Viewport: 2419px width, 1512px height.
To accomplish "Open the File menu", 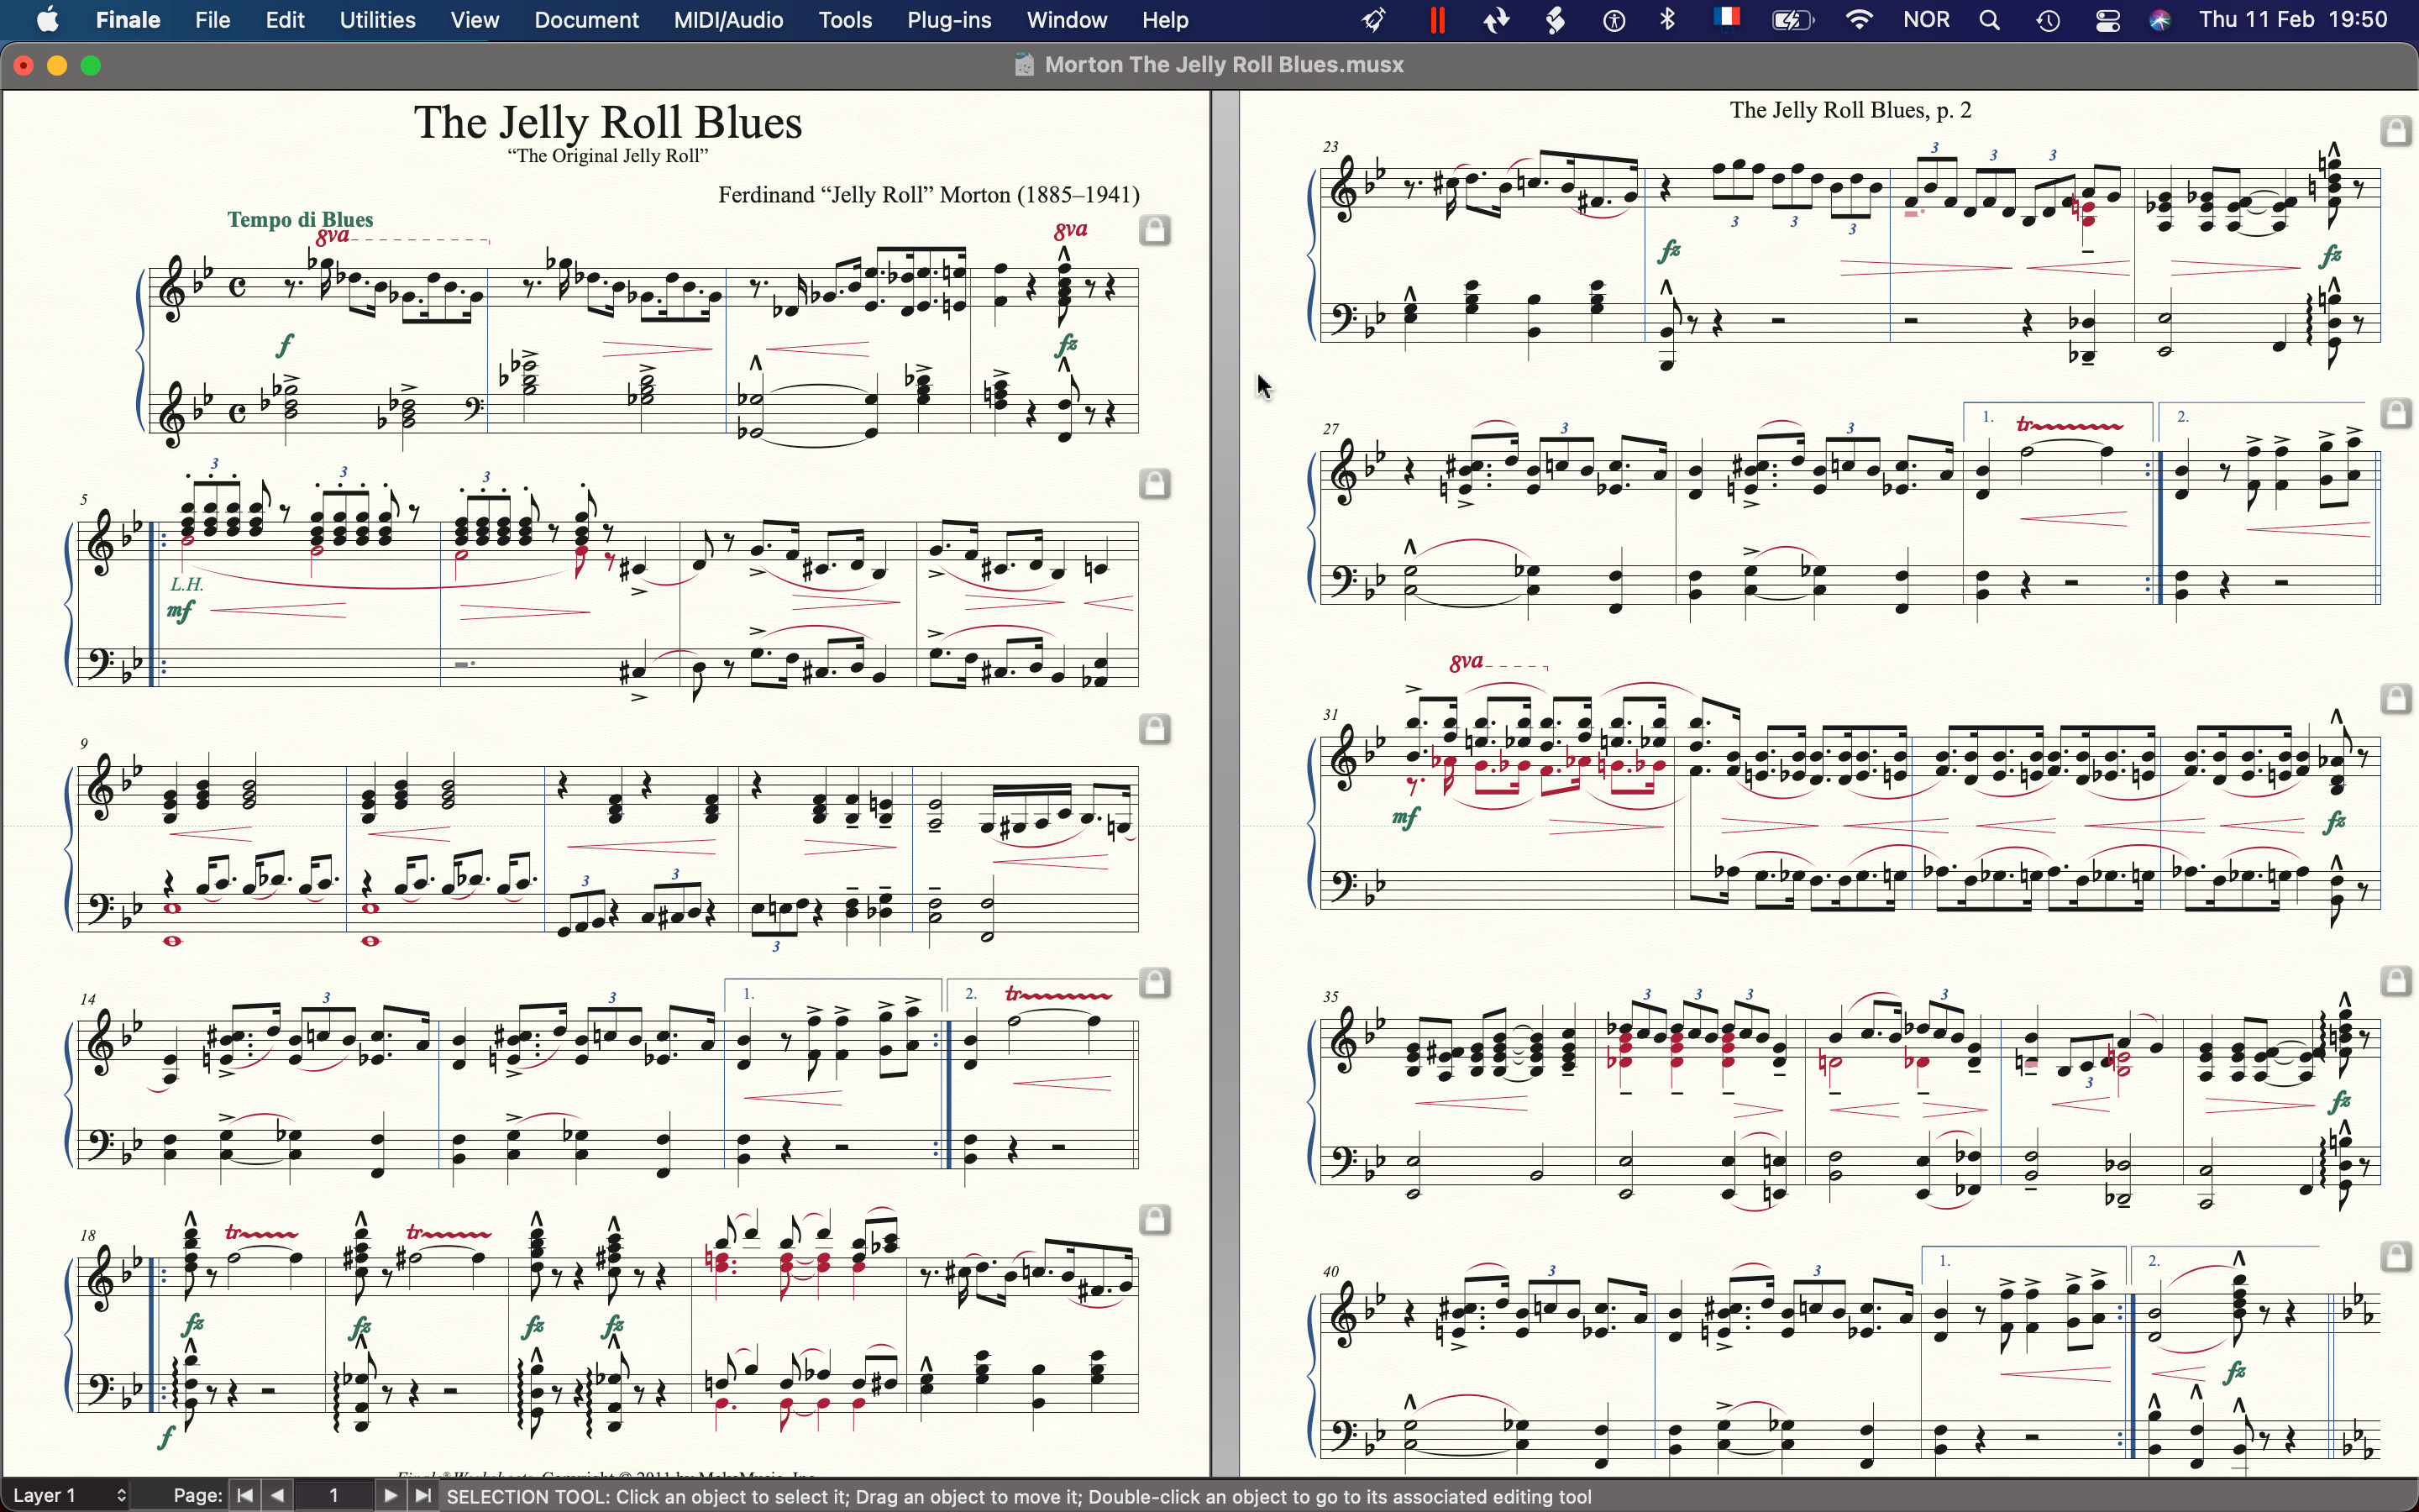I will [213, 20].
